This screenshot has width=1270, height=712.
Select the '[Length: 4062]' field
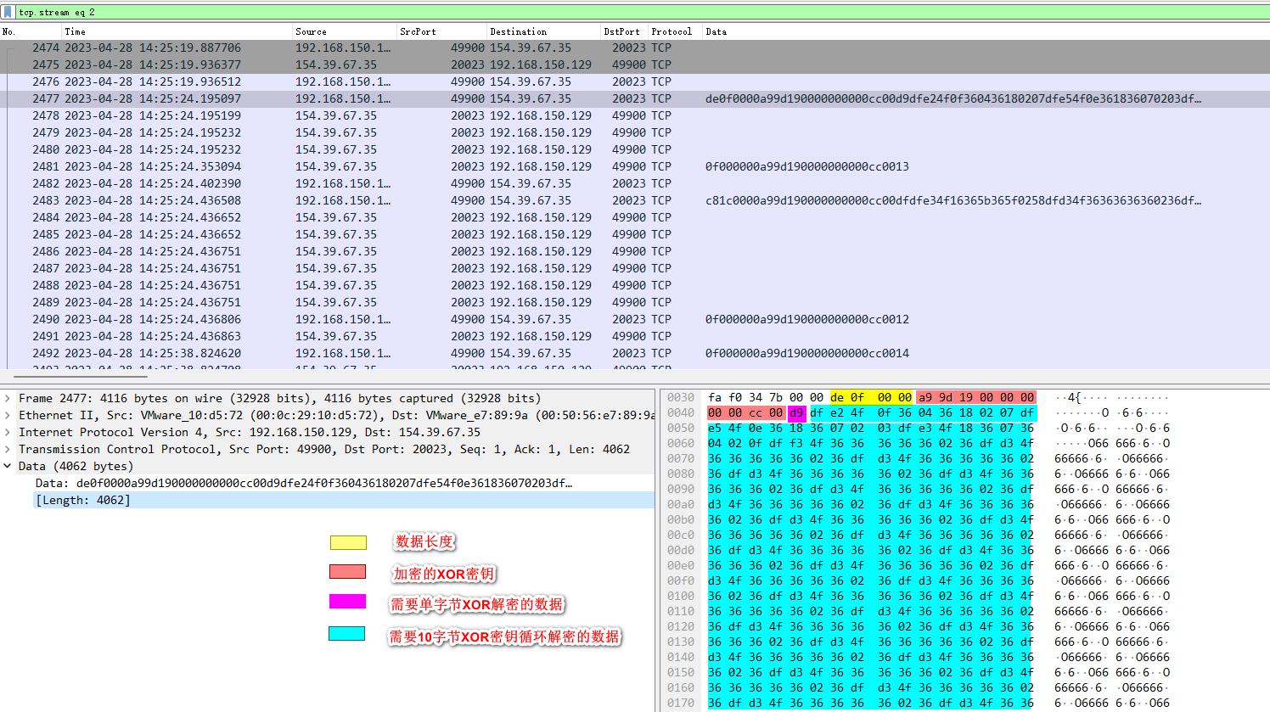point(82,500)
